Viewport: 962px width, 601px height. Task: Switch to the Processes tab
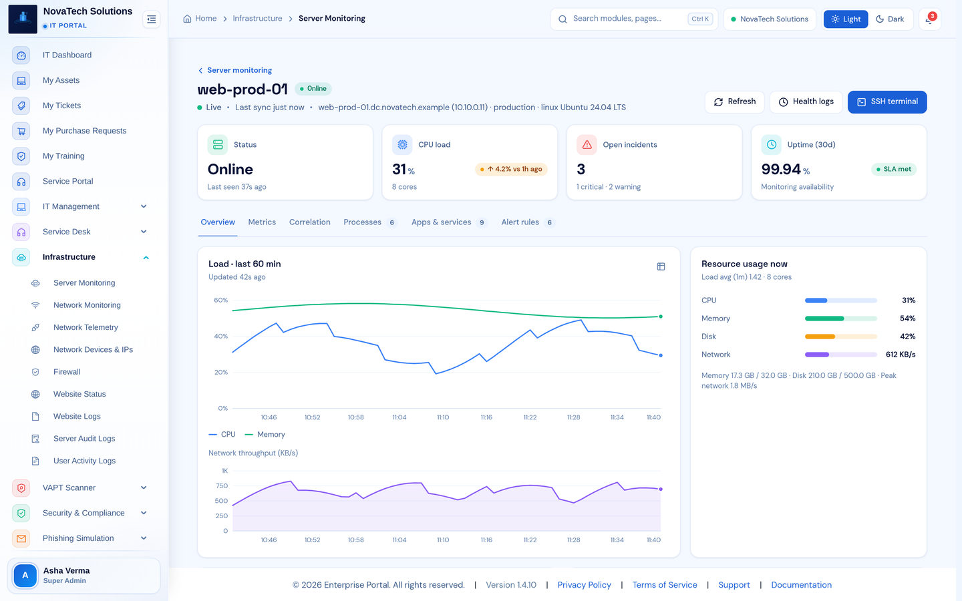[369, 222]
